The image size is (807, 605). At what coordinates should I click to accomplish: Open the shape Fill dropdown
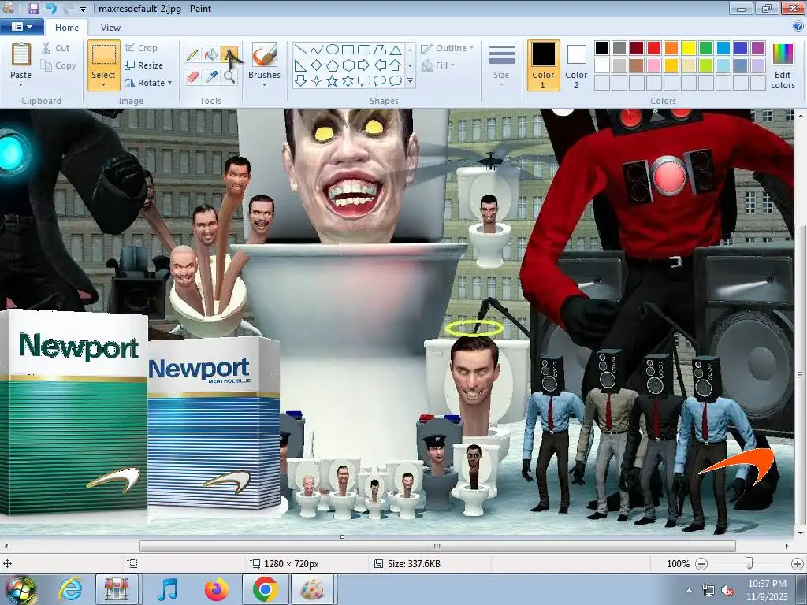(x=438, y=65)
